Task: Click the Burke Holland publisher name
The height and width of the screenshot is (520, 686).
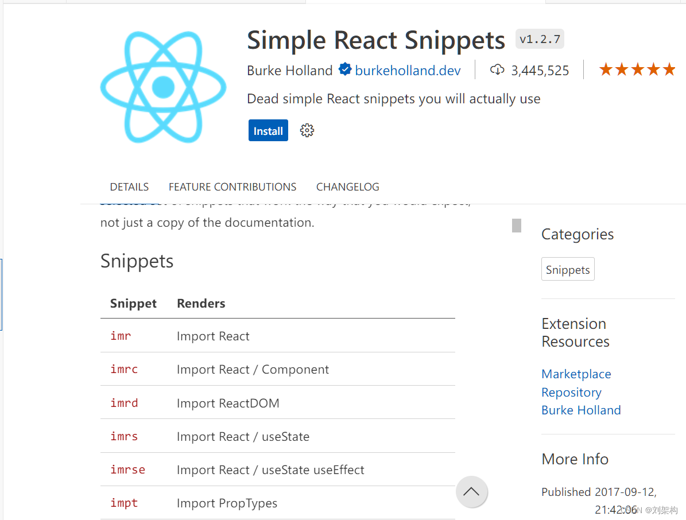Action: click(290, 71)
